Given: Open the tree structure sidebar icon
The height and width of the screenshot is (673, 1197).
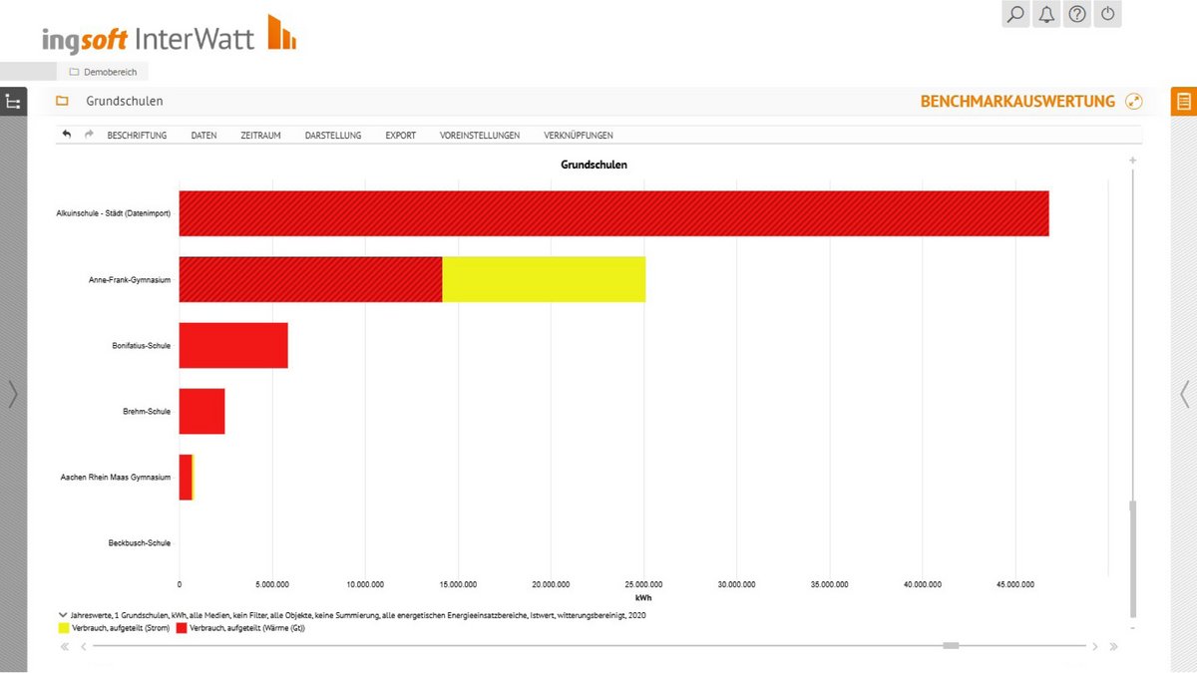Looking at the screenshot, I should coord(13,102).
